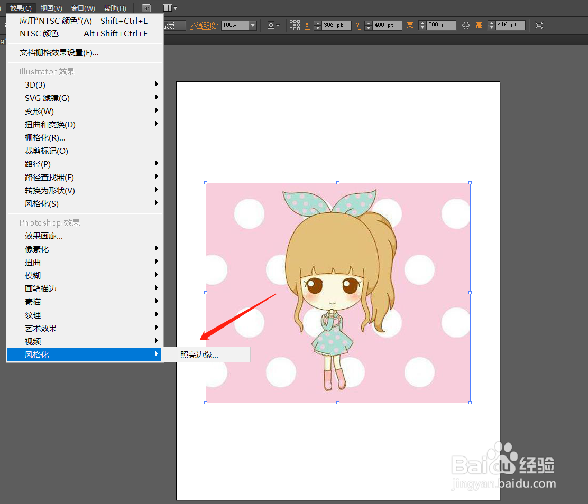Choose 栅格化(R)... menu item
This screenshot has height=504, width=588.
(x=85, y=137)
